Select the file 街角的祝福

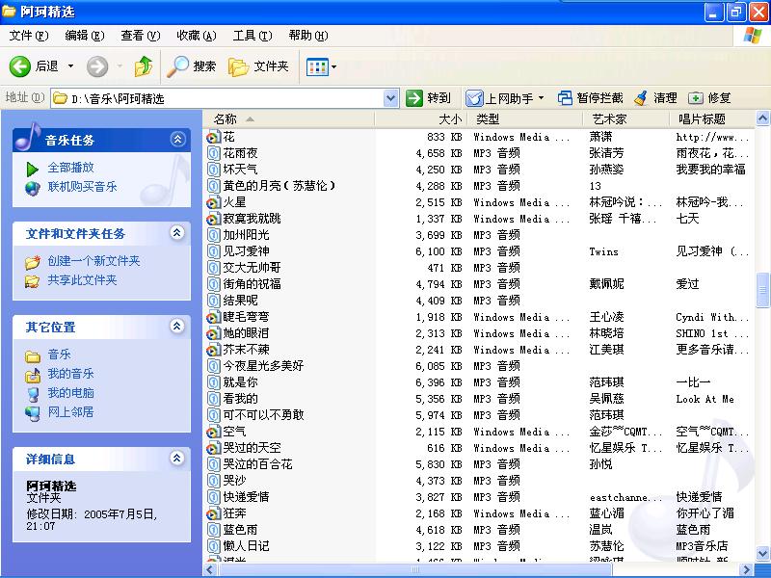click(252, 284)
